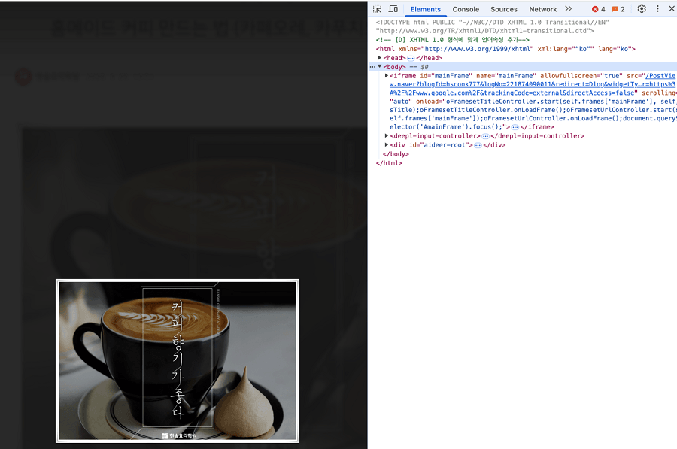677x449 pixels.
Task: Expand the aideer-root div node
Action: (x=387, y=145)
